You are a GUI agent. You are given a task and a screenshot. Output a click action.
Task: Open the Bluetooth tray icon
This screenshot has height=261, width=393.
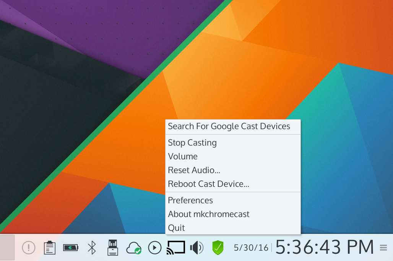tap(91, 248)
